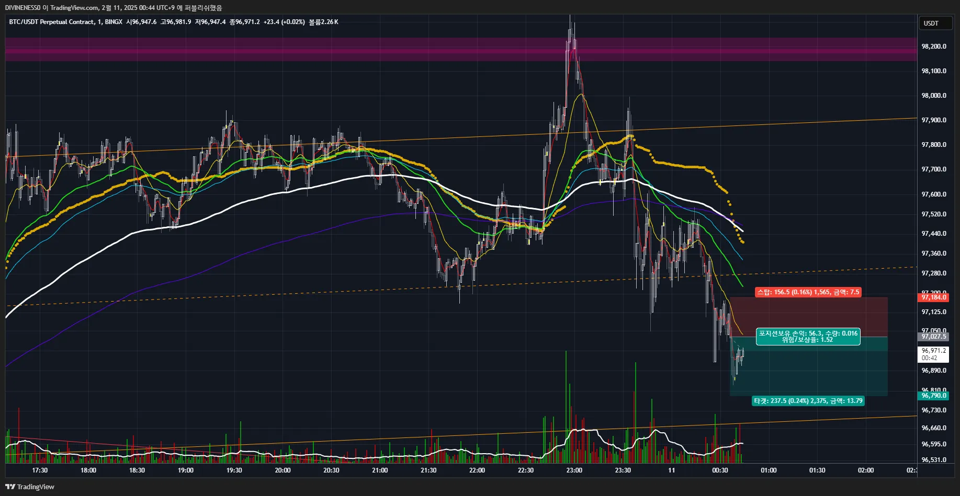This screenshot has height=496, width=960.
Task: Click the 01:00 time axis label
Action: 769,470
